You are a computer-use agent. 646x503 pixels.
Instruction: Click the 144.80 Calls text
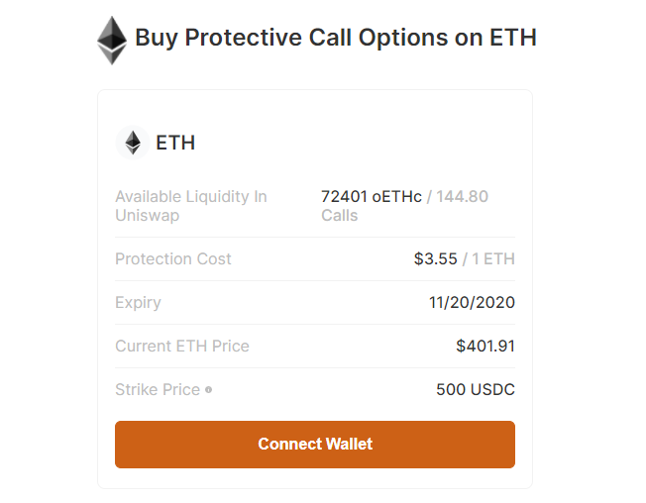pyautogui.click(x=404, y=206)
